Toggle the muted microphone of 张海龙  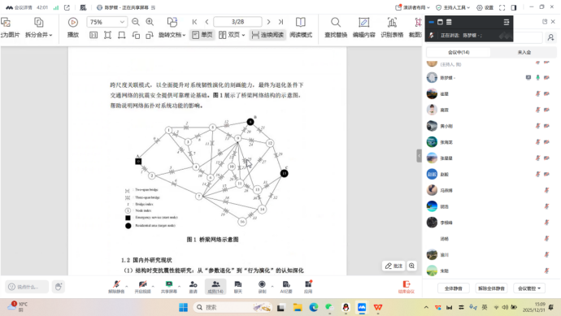(537, 141)
